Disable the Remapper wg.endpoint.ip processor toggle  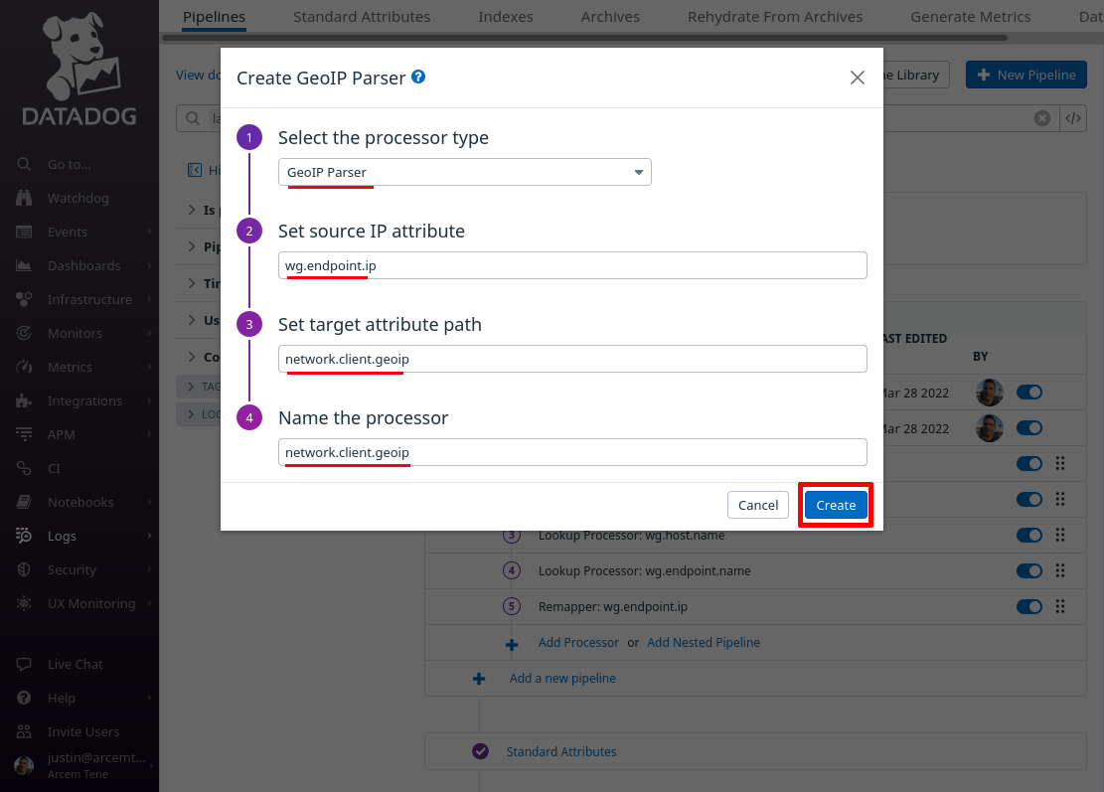[1029, 606]
